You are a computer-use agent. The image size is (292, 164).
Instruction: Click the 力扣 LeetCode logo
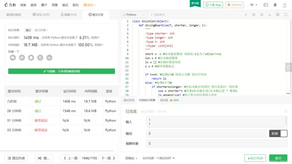point(10,5)
